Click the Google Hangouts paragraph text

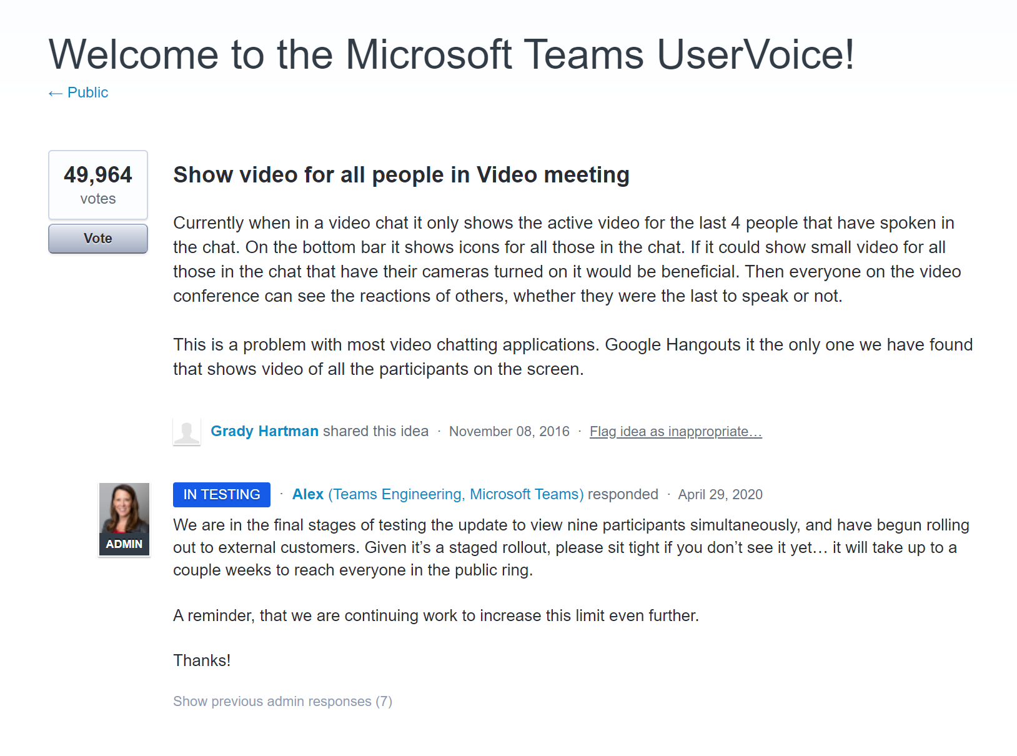573,357
